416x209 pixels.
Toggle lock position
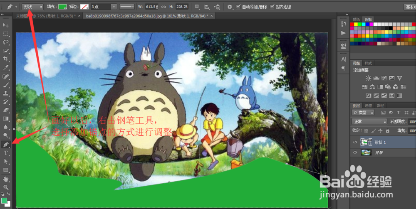click(380, 130)
